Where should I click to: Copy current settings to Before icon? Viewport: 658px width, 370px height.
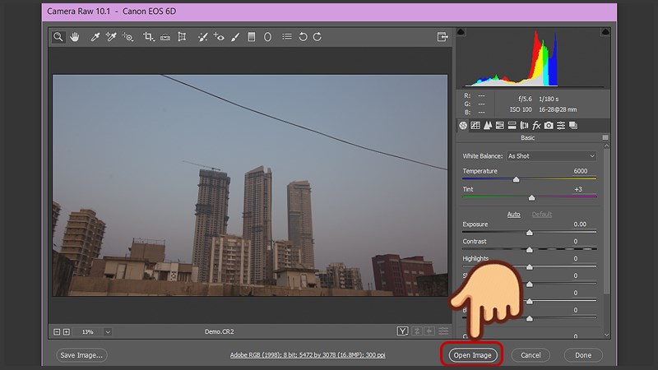point(429,331)
